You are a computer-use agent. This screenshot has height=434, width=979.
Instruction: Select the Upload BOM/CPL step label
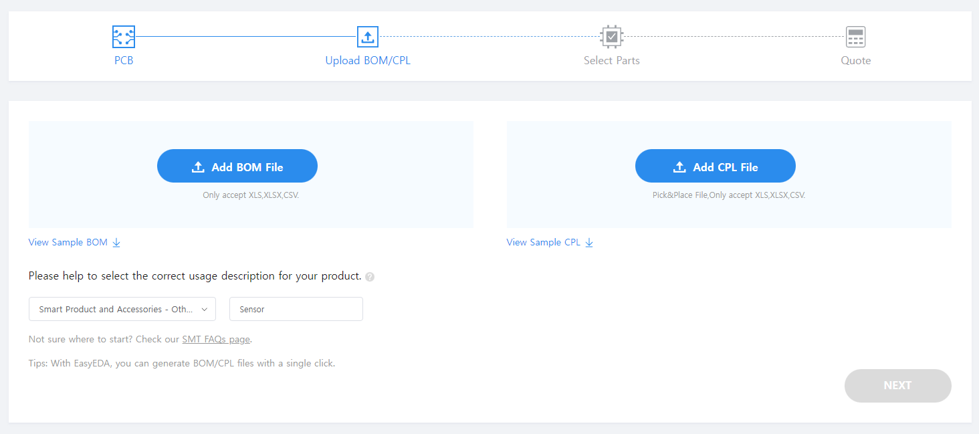click(368, 60)
